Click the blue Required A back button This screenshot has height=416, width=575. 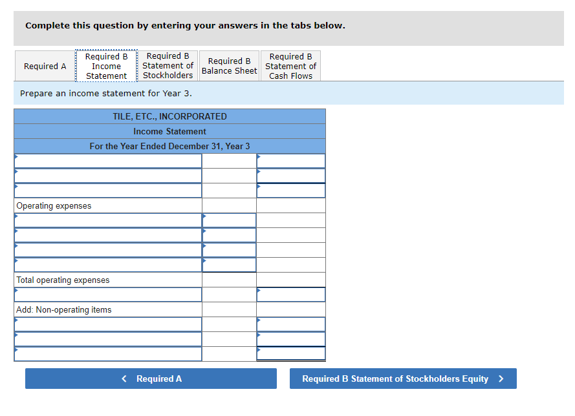(x=151, y=379)
